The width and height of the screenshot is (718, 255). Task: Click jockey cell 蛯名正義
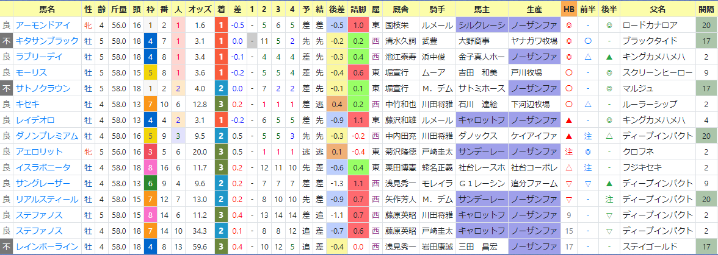(x=437, y=167)
